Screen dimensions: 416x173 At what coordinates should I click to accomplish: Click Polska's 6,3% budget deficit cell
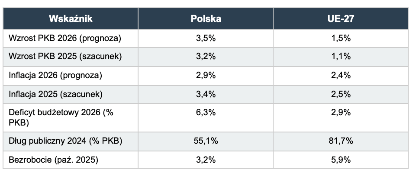[206, 112]
